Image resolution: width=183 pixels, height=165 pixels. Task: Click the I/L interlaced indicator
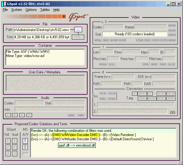(x=112, y=64)
